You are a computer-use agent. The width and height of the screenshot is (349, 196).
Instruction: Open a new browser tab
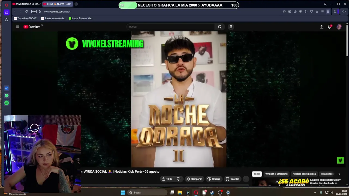coord(76,4)
